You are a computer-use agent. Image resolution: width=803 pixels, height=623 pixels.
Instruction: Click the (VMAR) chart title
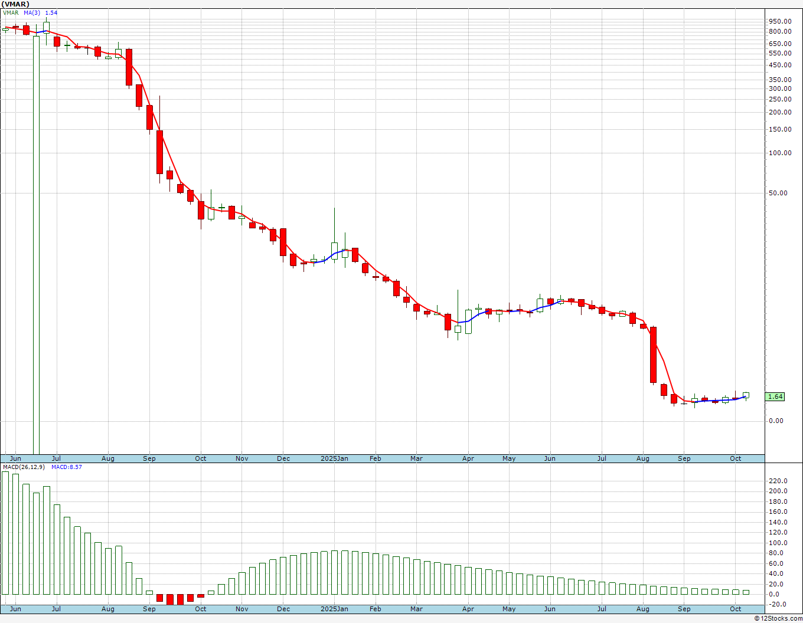click(x=16, y=4)
